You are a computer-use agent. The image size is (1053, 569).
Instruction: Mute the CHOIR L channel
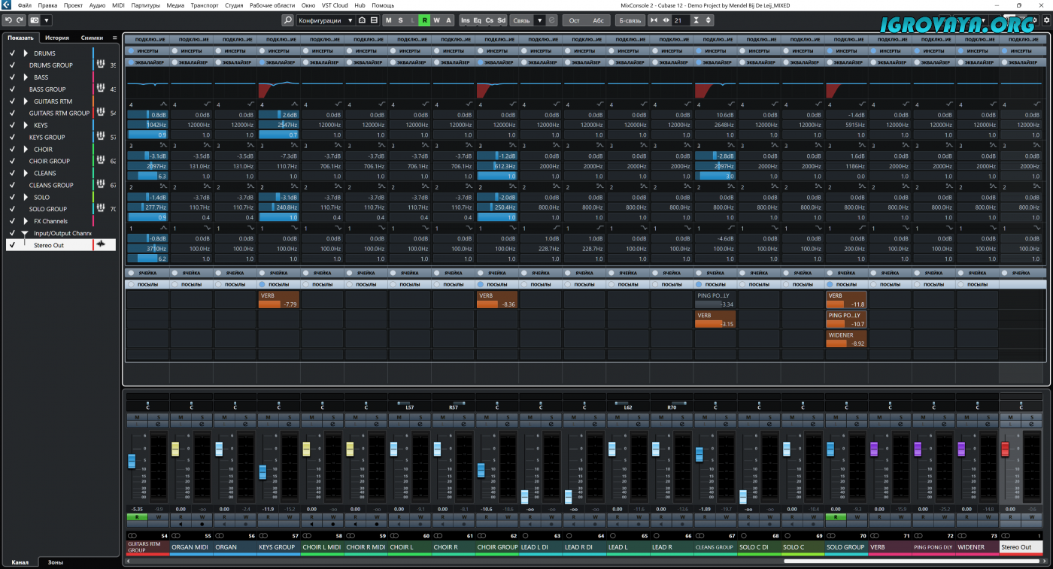[399, 417]
